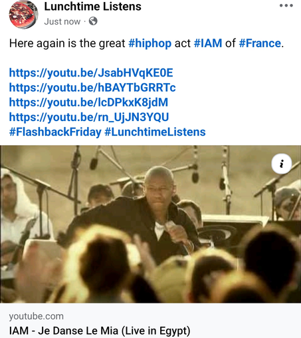This screenshot has height=338, width=301.
Task: Open the youtu.be/hBAYTbGRRTc link
Action: pyautogui.click(x=92, y=87)
